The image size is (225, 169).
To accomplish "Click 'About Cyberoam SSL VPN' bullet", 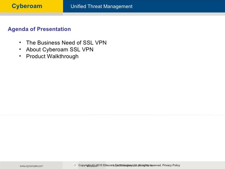I will pos(60,50).
